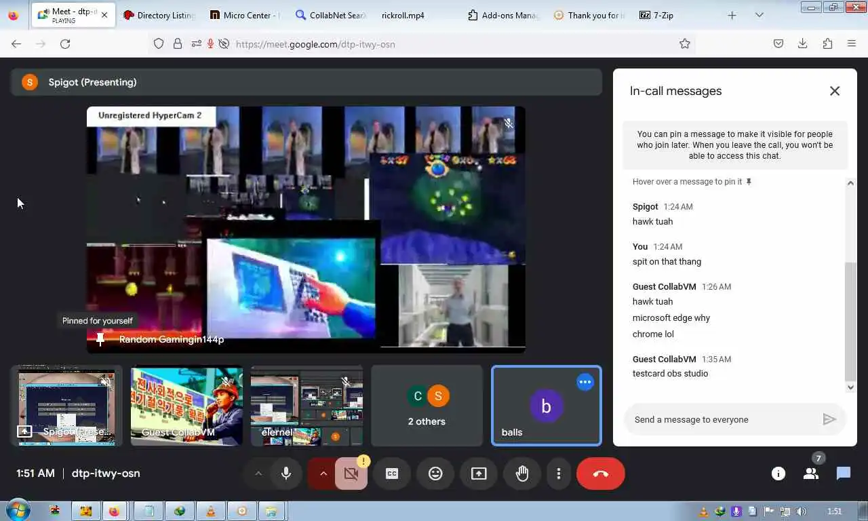The width and height of the screenshot is (868, 521).
Task: Switch to the CollabNet Search tab
Action: click(331, 15)
